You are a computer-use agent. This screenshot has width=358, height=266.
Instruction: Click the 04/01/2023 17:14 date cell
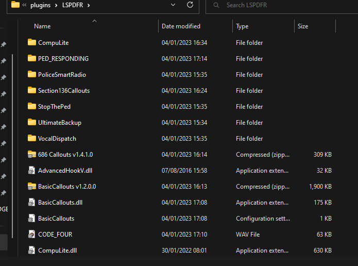click(184, 59)
